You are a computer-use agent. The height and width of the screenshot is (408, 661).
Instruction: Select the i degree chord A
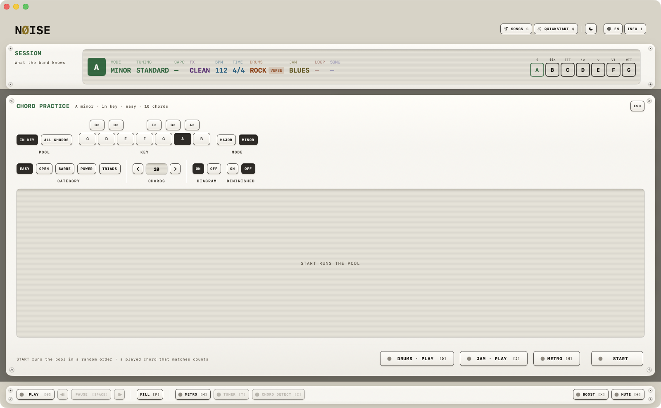click(x=537, y=70)
